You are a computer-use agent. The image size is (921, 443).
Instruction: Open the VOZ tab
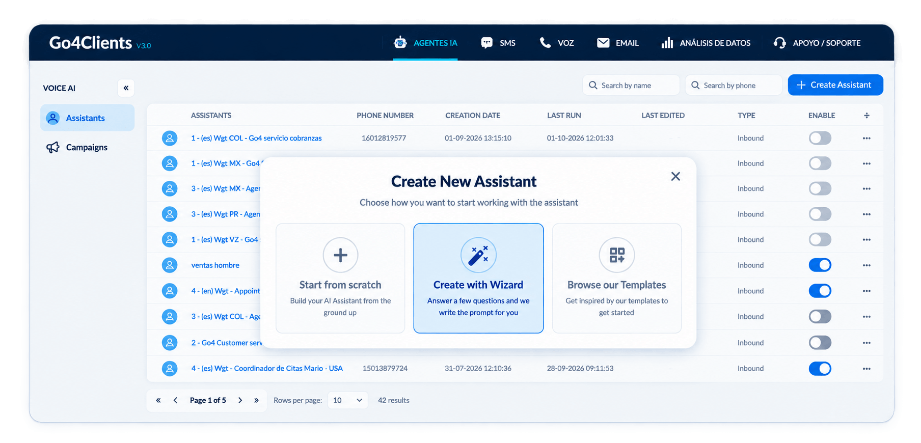click(557, 43)
